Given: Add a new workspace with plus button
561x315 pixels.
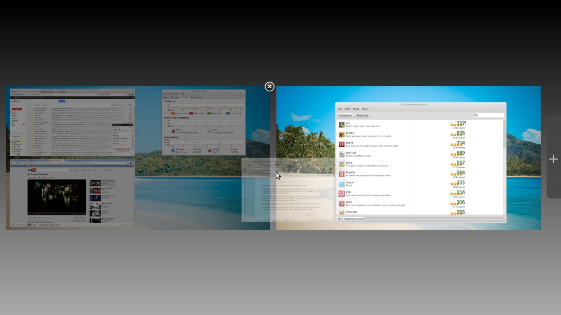Looking at the screenshot, I should tap(553, 159).
